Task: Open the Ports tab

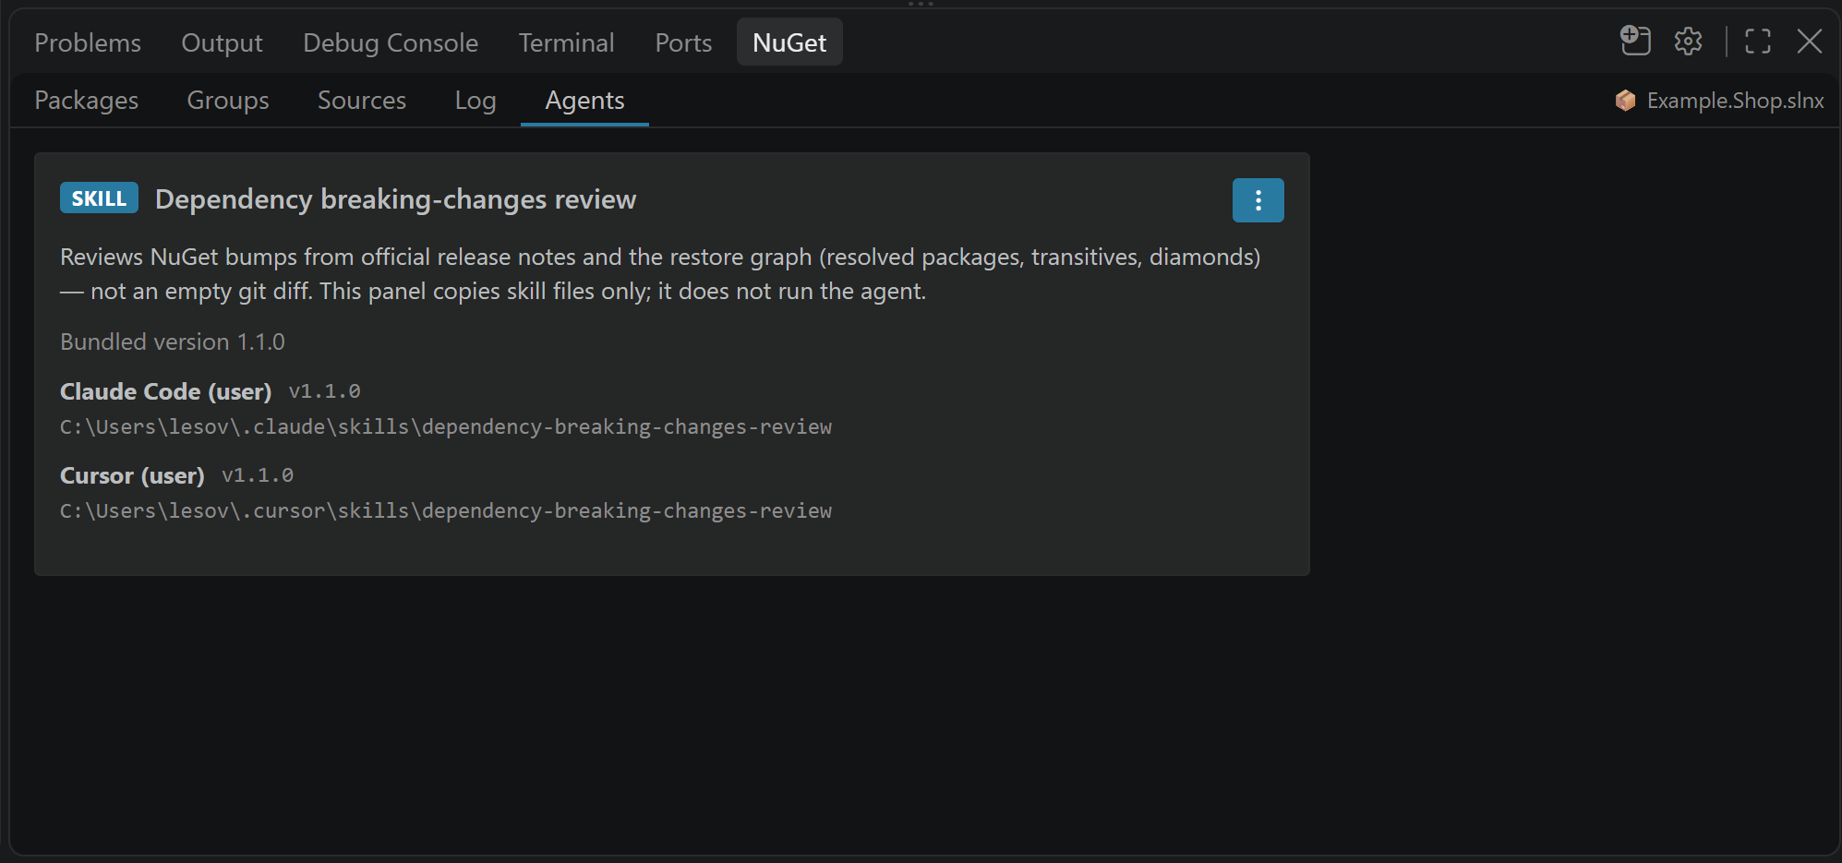Action: tap(683, 42)
